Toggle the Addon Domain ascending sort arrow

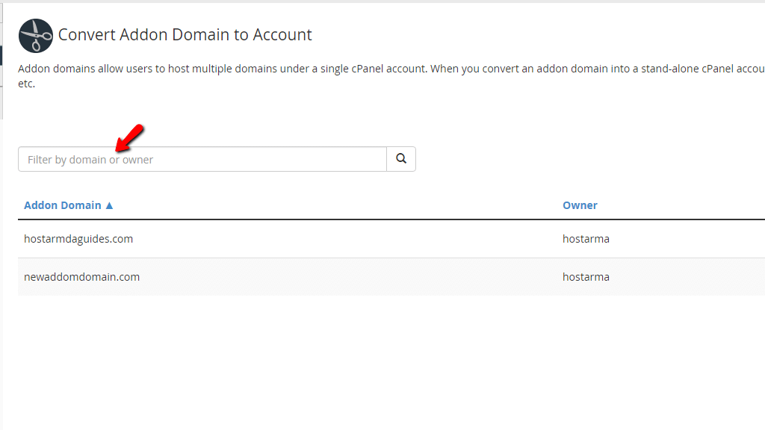point(109,206)
